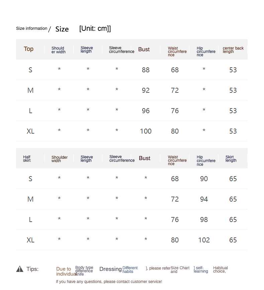Click the 'Dressing' text in tips
Image resolution: width=264 pixels, height=290 pixels.
(x=110, y=269)
